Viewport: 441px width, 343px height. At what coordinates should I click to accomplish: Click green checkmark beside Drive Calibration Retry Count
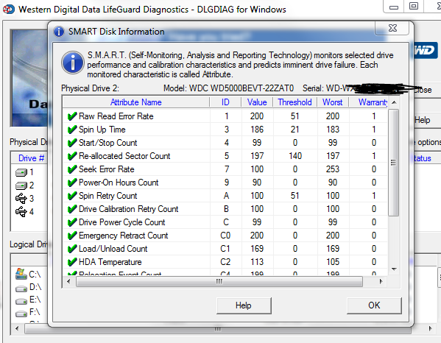coord(72,209)
